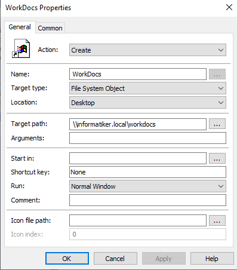The image size is (237, 270).
Task: Click the Cancel button
Action: click(x=115, y=259)
